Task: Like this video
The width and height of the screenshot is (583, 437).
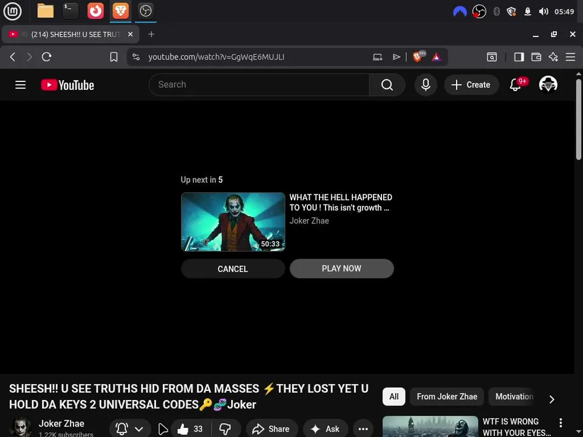Action: (190, 429)
